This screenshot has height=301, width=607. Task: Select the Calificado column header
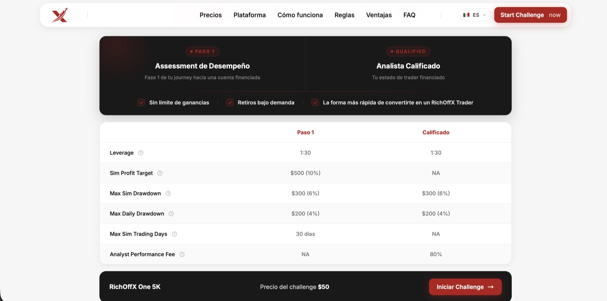[436, 133]
